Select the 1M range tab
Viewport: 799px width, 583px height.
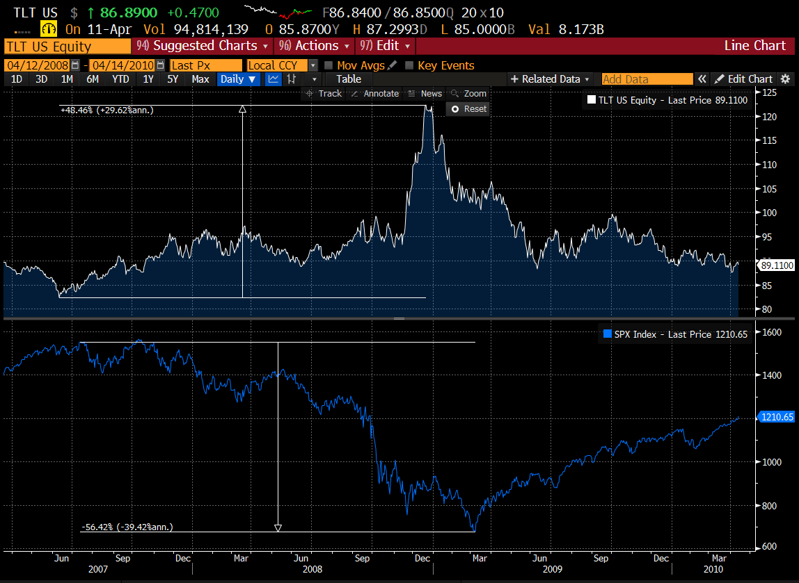(67, 79)
